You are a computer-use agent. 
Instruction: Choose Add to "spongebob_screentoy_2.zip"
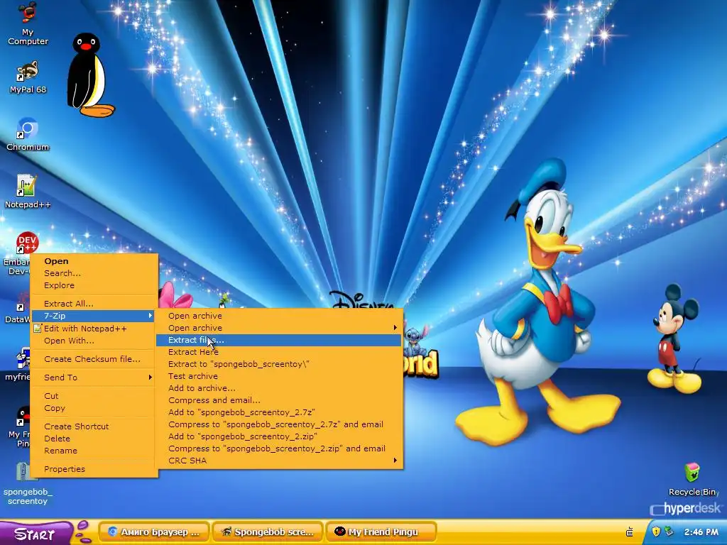[x=278, y=436]
